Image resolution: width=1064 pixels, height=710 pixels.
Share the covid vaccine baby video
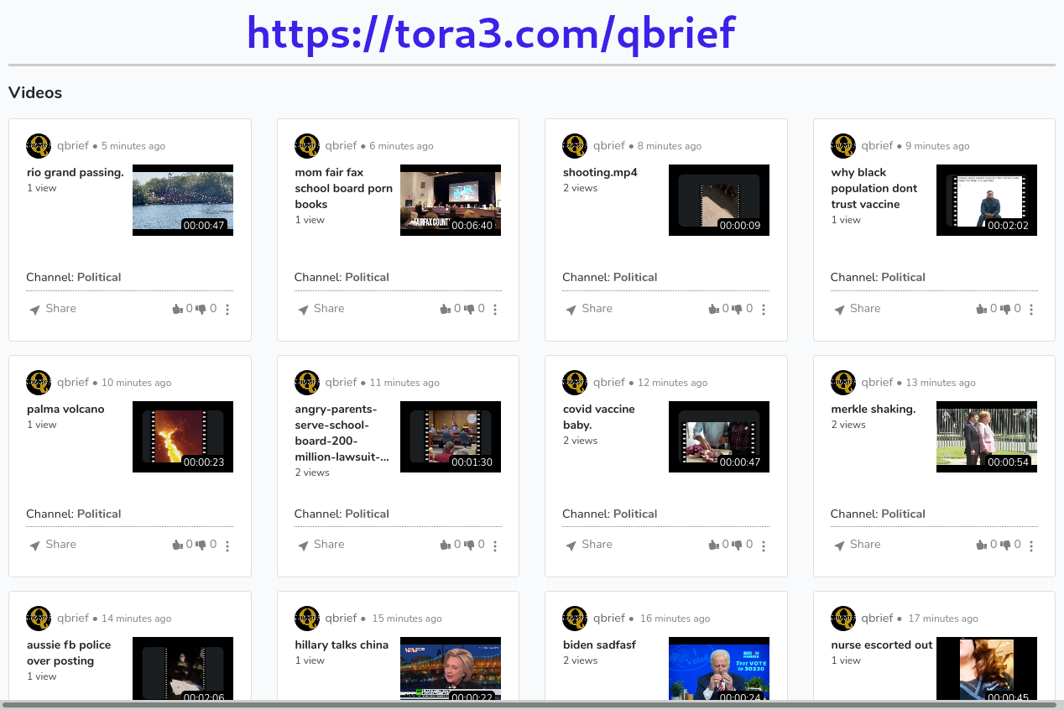coord(588,545)
